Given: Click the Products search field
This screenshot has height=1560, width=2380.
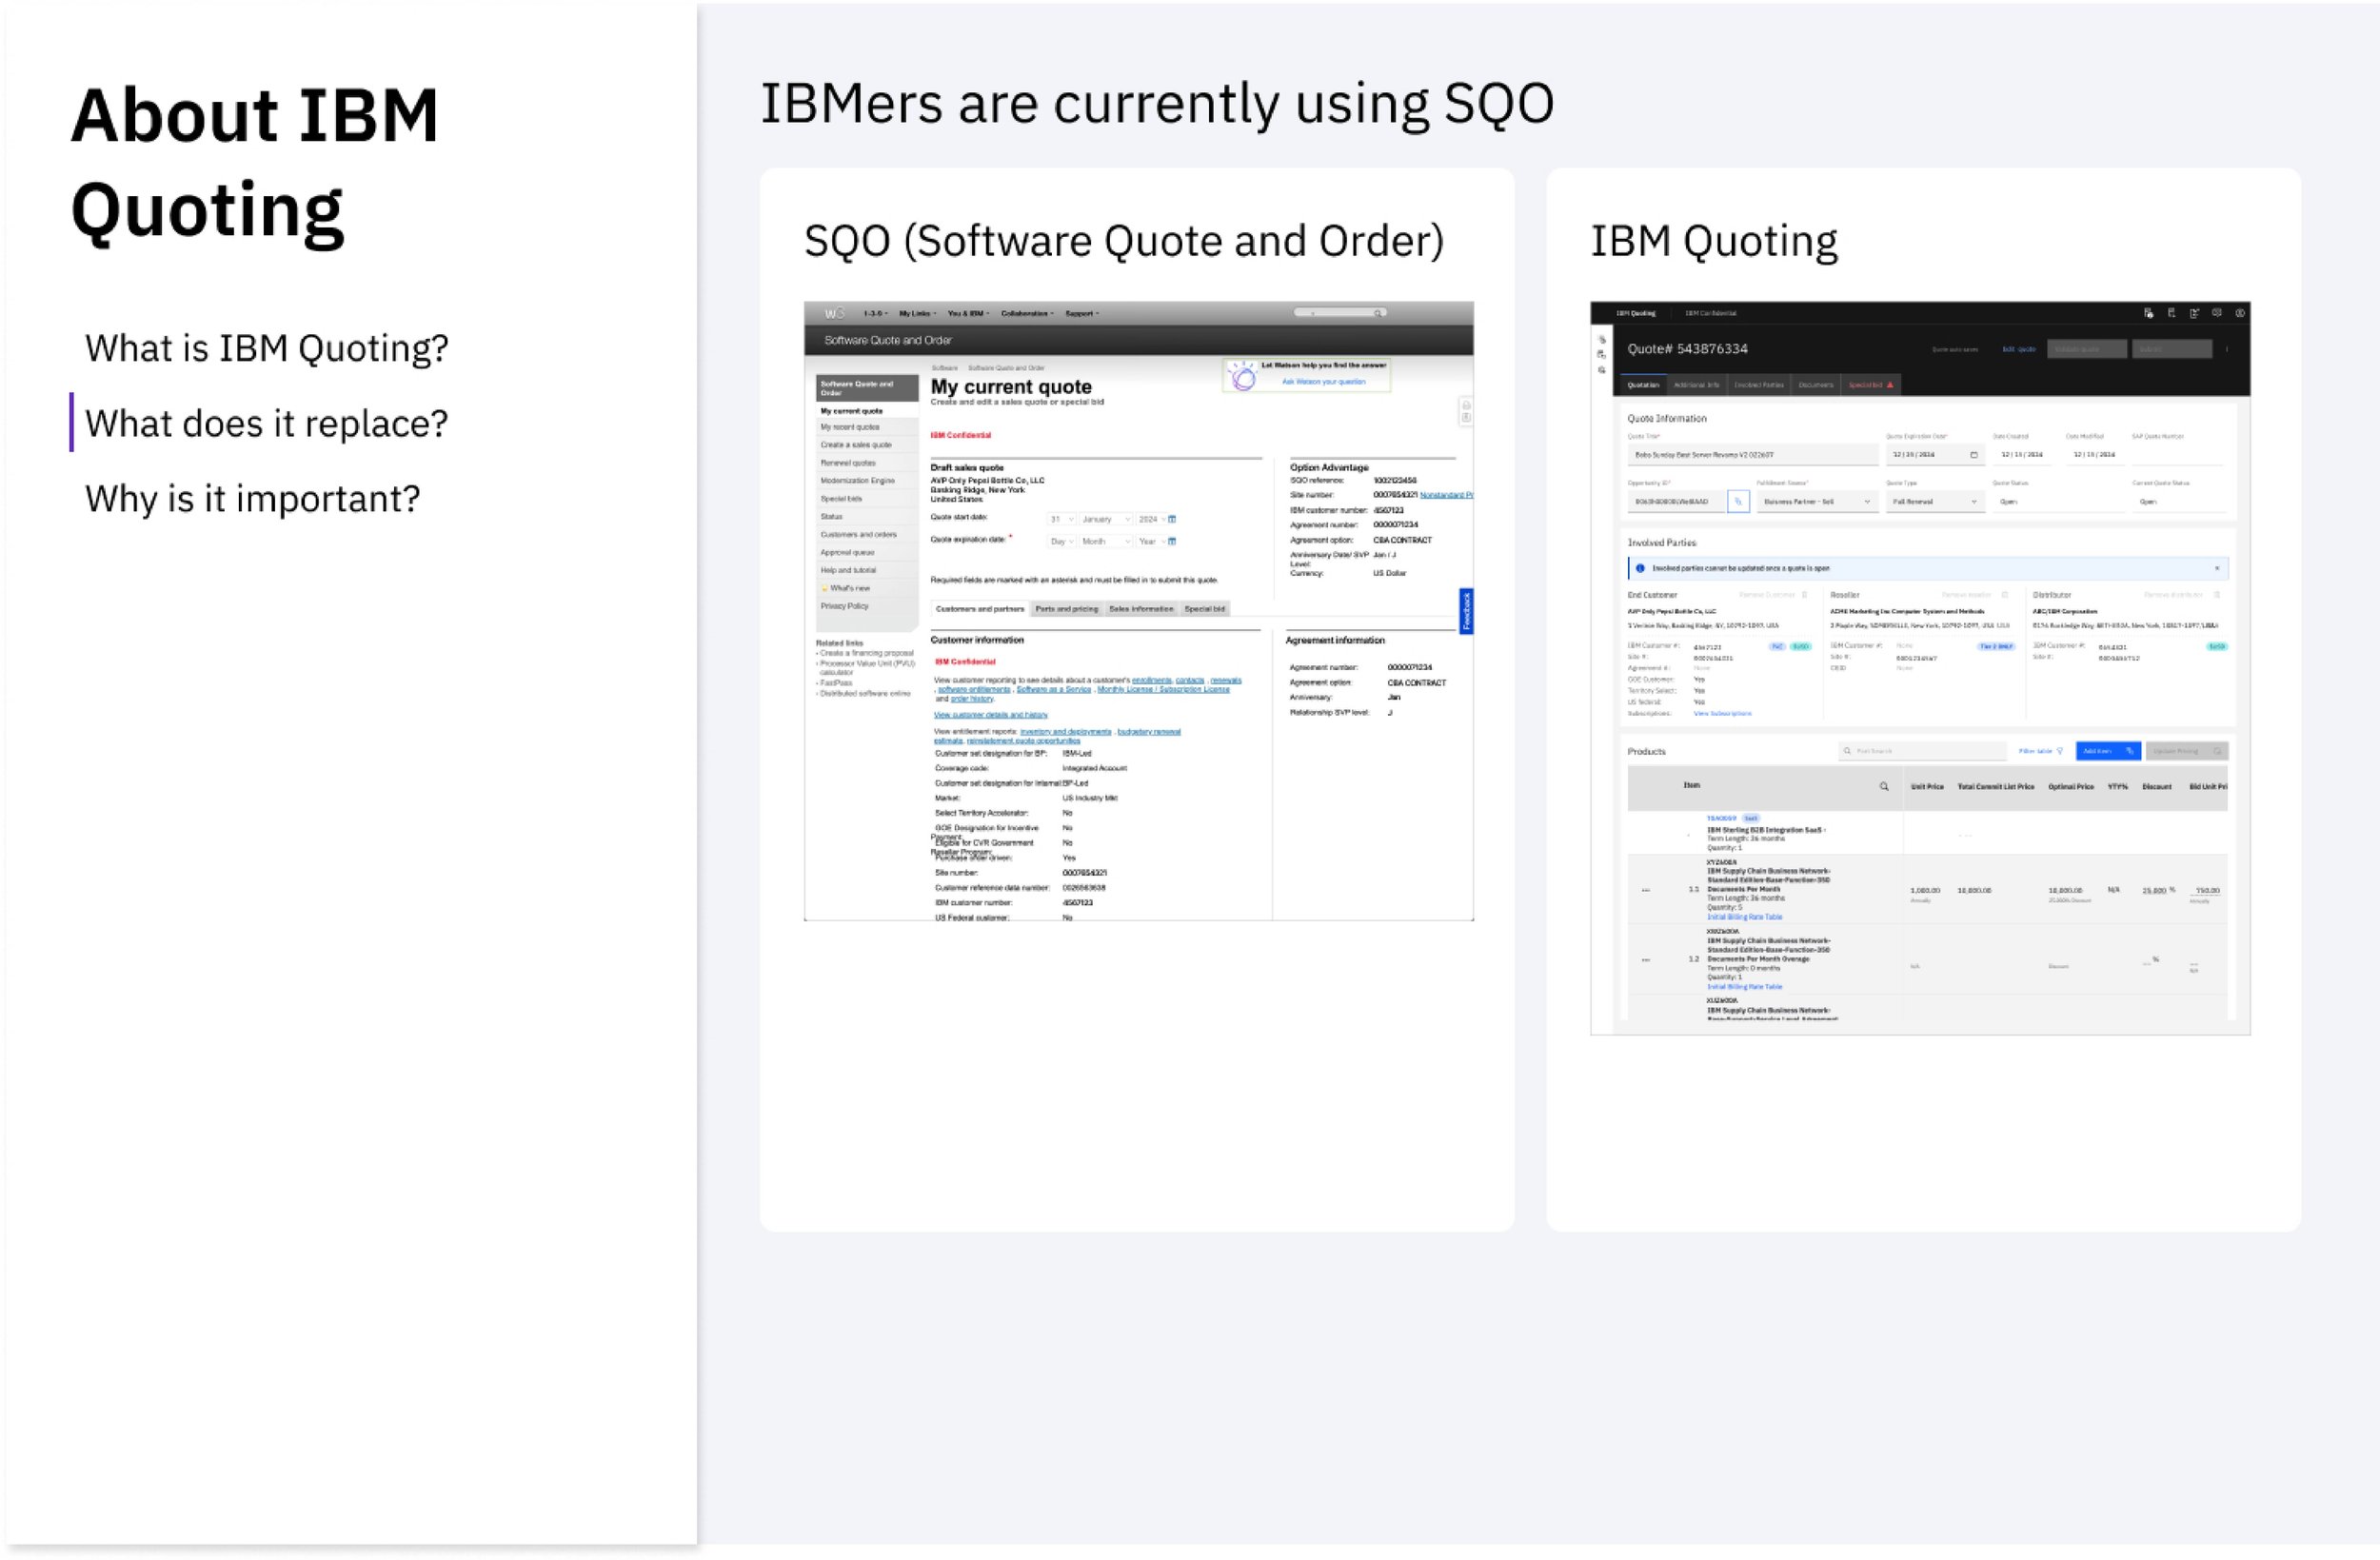Looking at the screenshot, I should coord(1922,751).
